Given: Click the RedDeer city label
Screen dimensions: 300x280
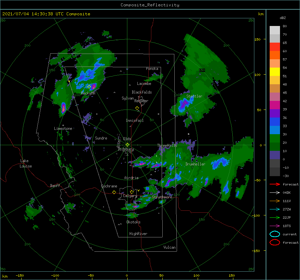Looking at the screenshot, I should tap(141, 101).
